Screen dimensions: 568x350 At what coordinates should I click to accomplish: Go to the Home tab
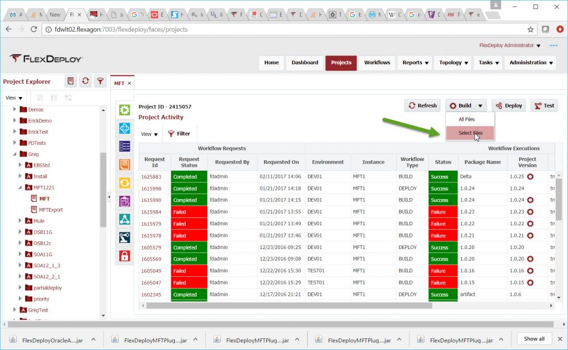[271, 63]
